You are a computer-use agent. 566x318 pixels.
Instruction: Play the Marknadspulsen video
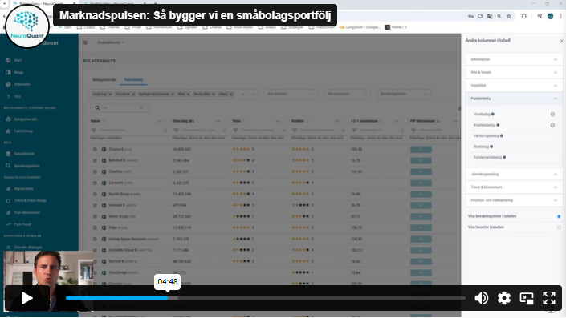point(27,298)
